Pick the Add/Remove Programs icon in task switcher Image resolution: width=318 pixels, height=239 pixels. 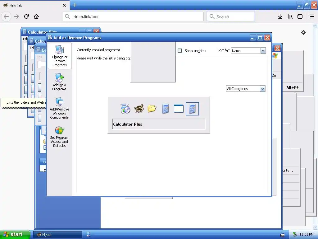click(125, 109)
